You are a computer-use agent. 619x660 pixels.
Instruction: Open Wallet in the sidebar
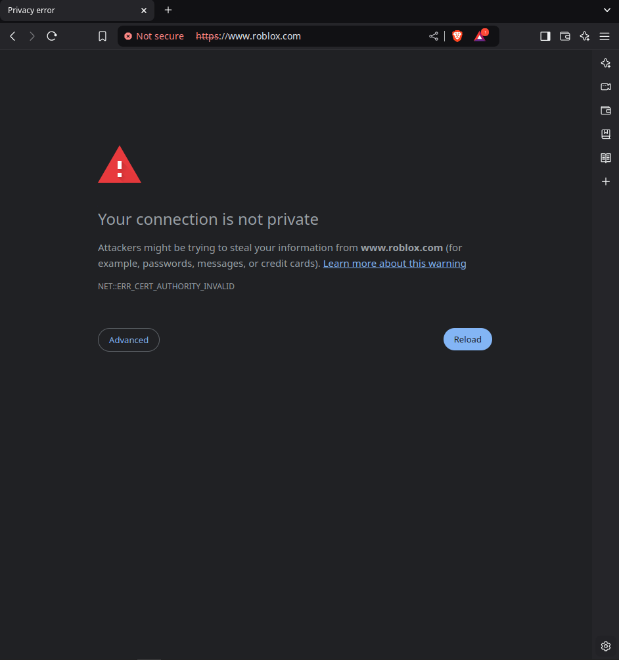(606, 110)
